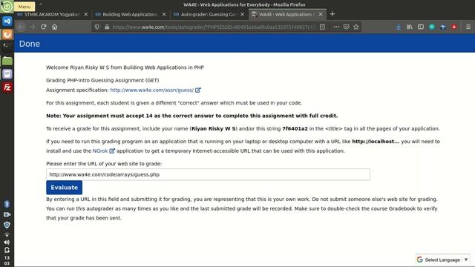This screenshot has width=475, height=267.
Task: Open the blue cross extension icon
Action: coord(443,27)
